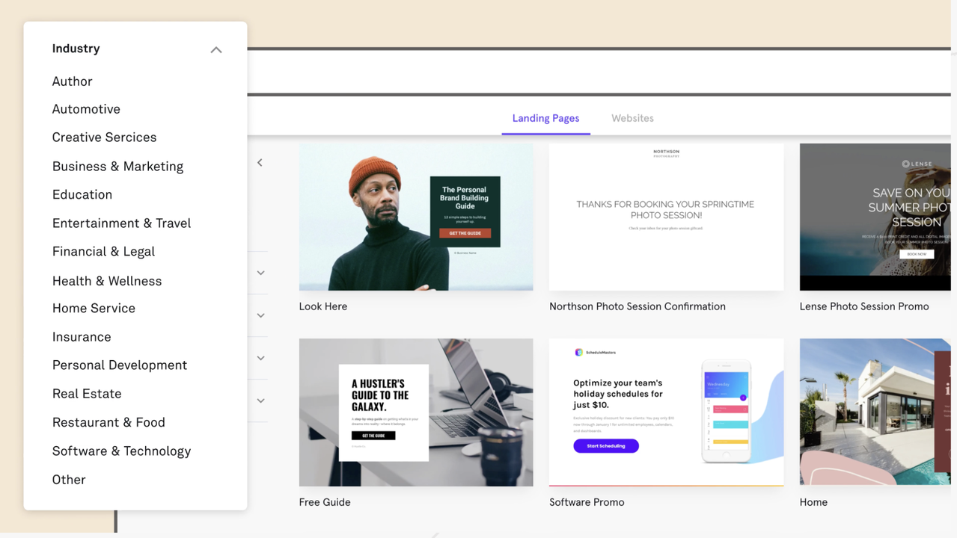Collapse the filter sidebar with the left arrow
This screenshot has width=957, height=538.
pos(260,162)
